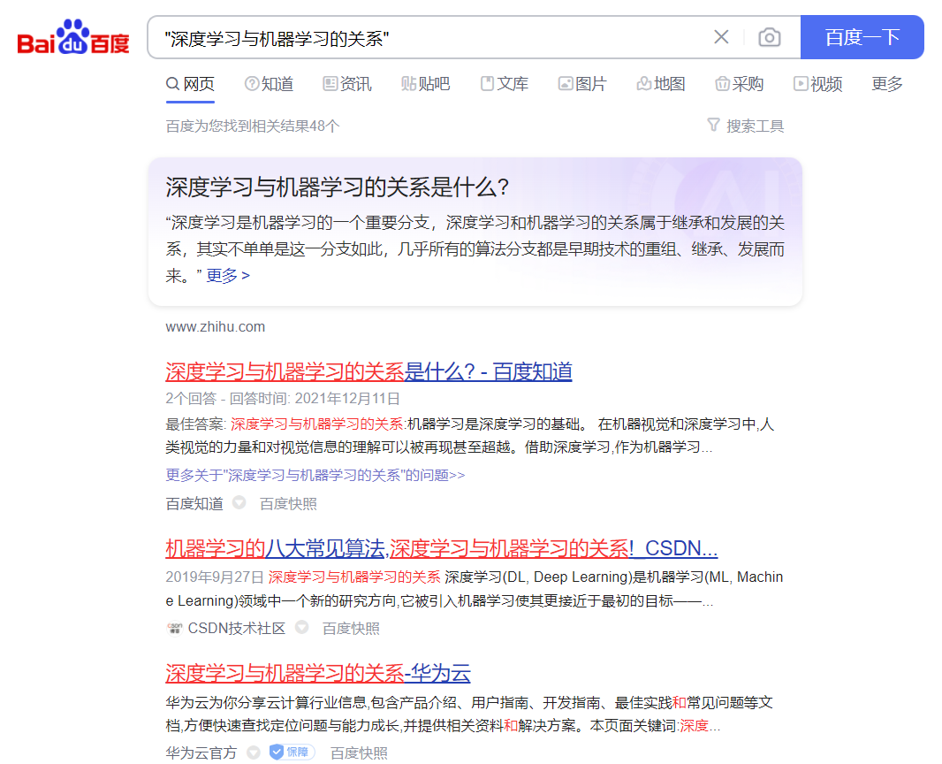Image resolution: width=942 pixels, height=764 pixels.
Task: Expand dropdown arrow next to 百度知道 source
Action: (x=239, y=502)
